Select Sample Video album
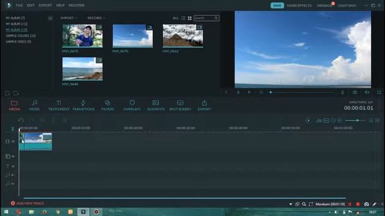The width and height of the screenshot is (385, 216). tap(19, 41)
